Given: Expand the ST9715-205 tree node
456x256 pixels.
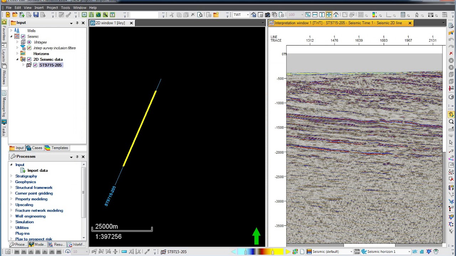Looking at the screenshot, I should (x=23, y=65).
